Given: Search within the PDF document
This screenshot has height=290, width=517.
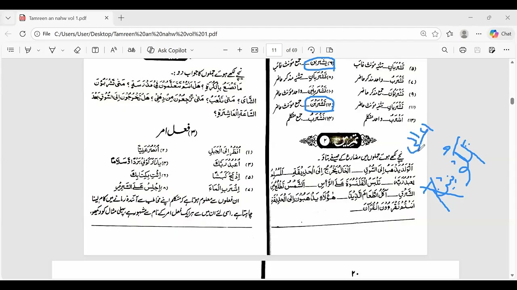Looking at the screenshot, I should click(x=445, y=50).
